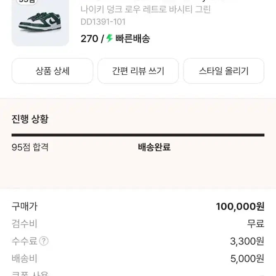
Task: Click the black order progress bar
Action: point(138,135)
